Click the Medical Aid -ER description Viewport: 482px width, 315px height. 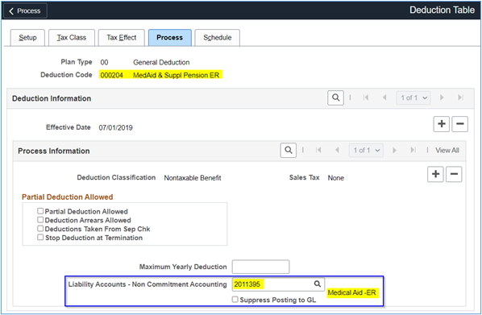coord(351,292)
